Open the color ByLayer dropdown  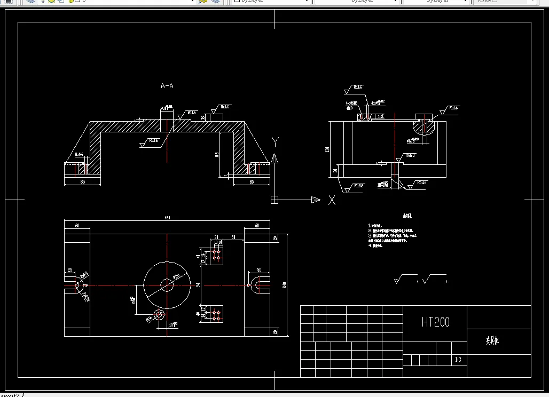272,1
